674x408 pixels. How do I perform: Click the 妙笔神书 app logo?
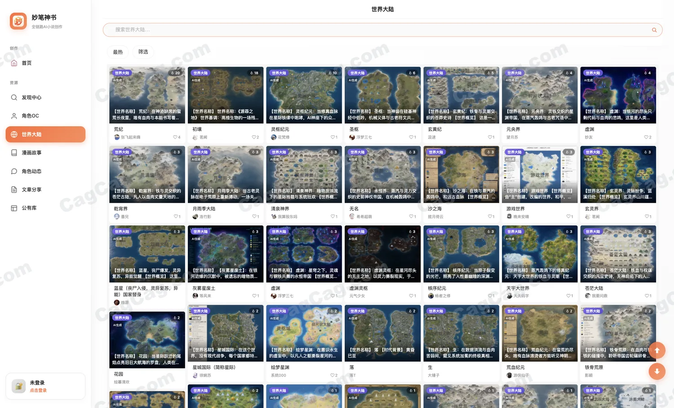pyautogui.click(x=18, y=21)
